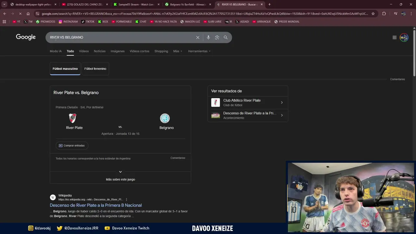Open the INSTAGRAM bookmark
The image size is (416, 234).
[68, 22]
